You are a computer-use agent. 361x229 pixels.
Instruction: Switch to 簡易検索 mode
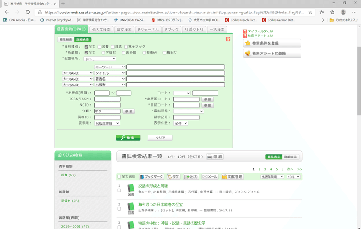point(66,40)
